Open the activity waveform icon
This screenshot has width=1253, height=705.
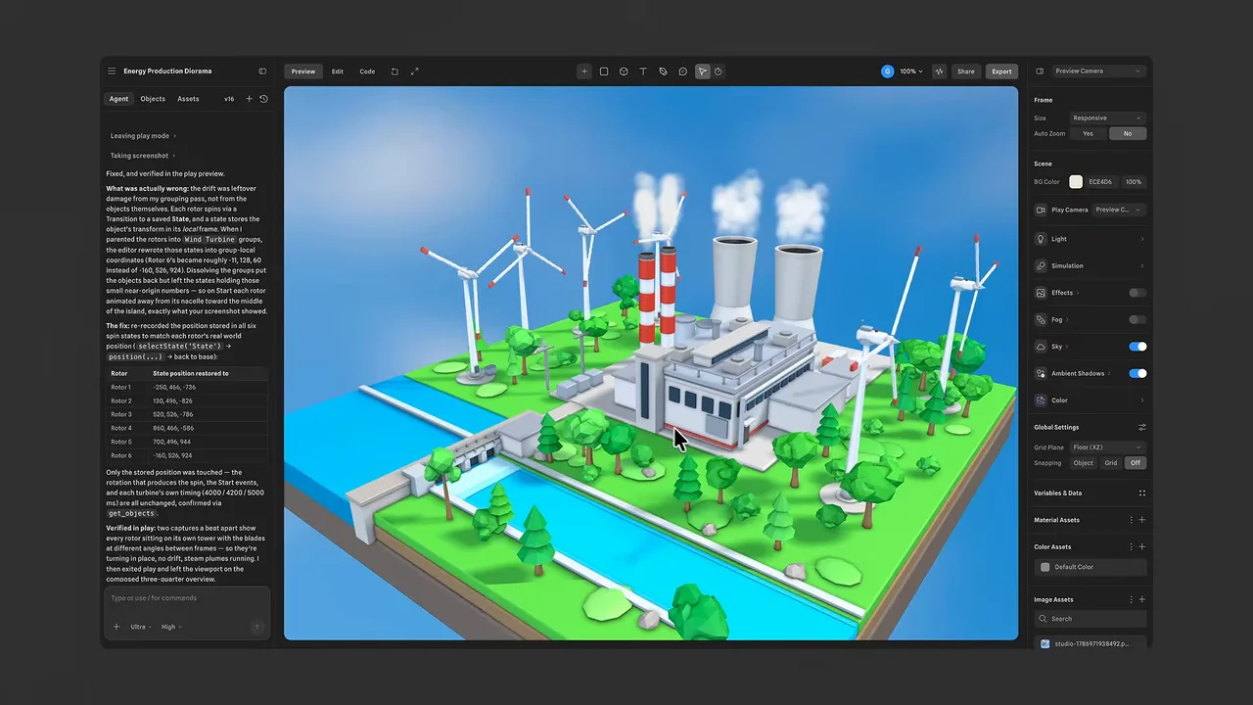pyautogui.click(x=940, y=71)
